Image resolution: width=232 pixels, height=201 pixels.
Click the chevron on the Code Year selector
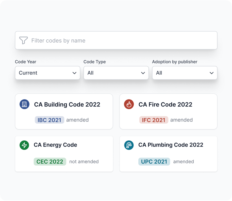(75, 73)
